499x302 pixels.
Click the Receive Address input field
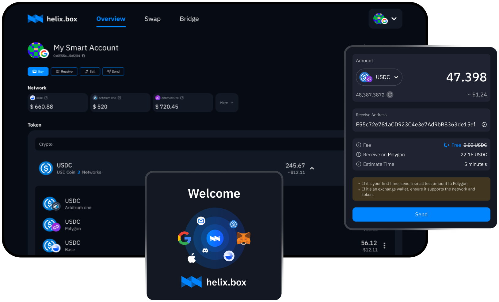click(x=414, y=125)
